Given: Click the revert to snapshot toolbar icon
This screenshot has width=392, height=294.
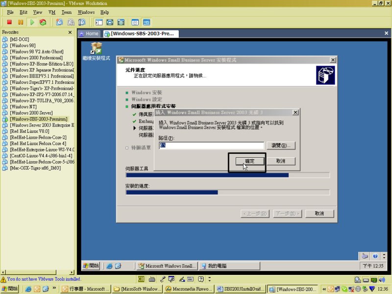Looking at the screenshot, I should 71,22.
